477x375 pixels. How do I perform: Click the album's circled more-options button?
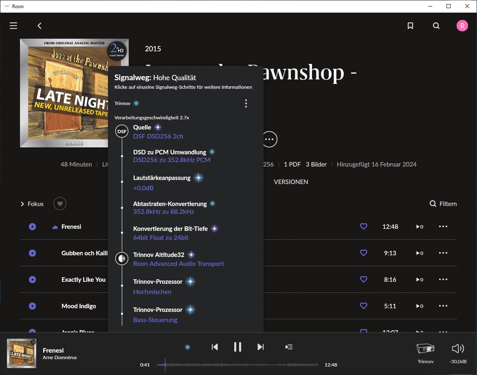[270, 139]
